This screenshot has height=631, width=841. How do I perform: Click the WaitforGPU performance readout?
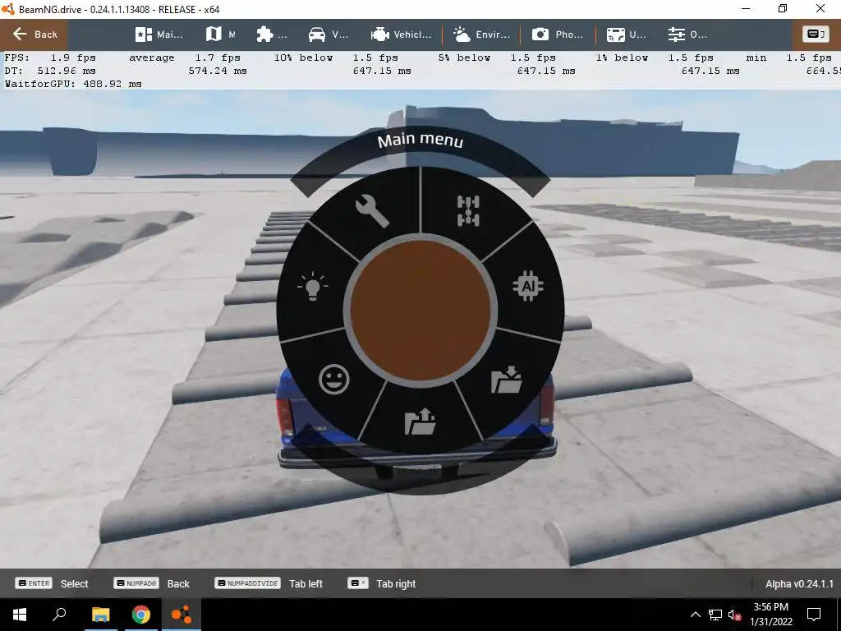coord(73,84)
